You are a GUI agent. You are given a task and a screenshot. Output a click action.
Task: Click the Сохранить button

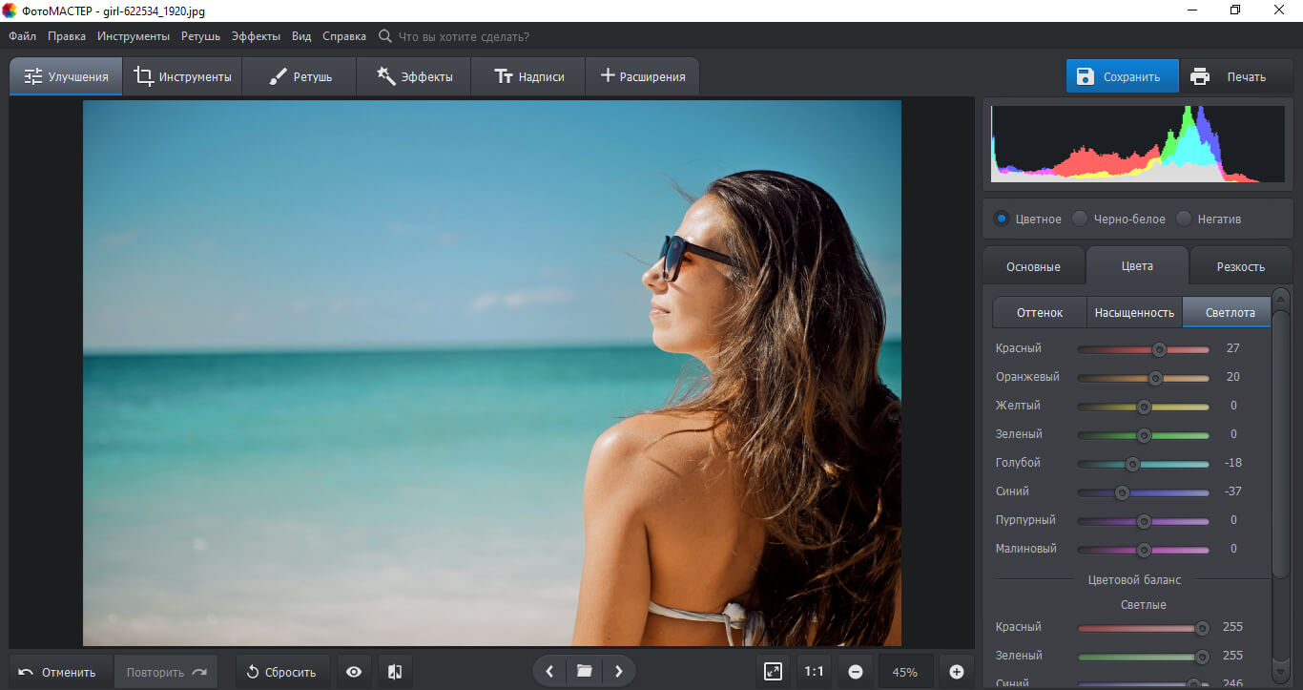pyautogui.click(x=1122, y=77)
